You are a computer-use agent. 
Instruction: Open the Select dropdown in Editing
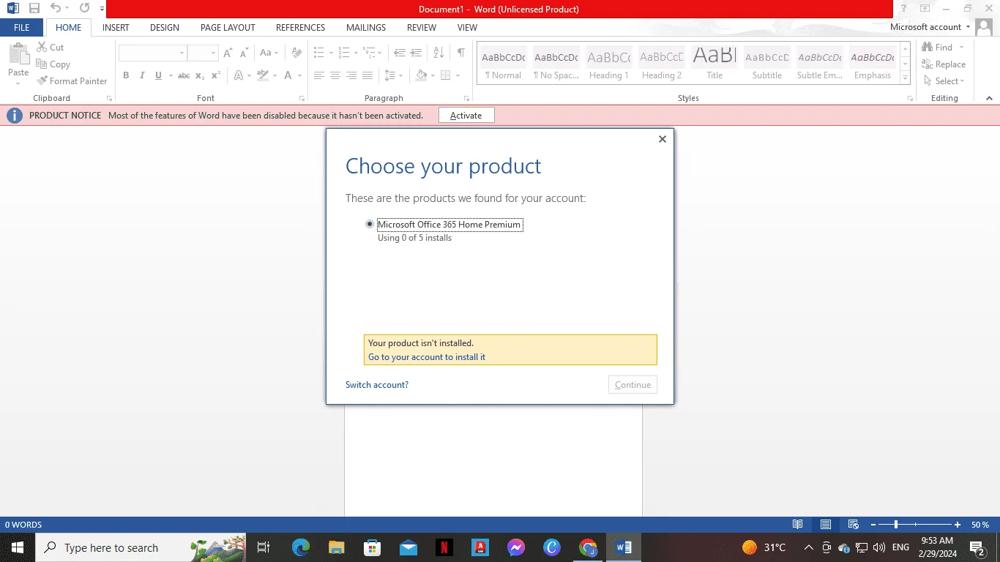pyautogui.click(x=944, y=81)
